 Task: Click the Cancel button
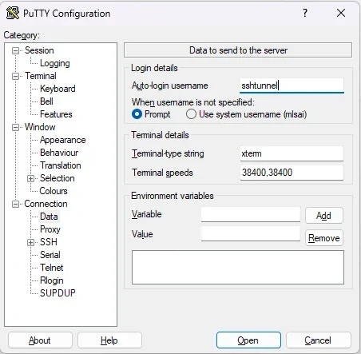pyautogui.click(x=319, y=340)
